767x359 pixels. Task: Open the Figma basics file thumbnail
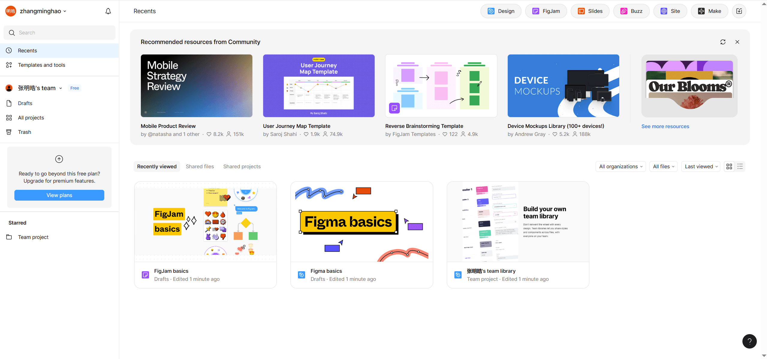click(361, 222)
